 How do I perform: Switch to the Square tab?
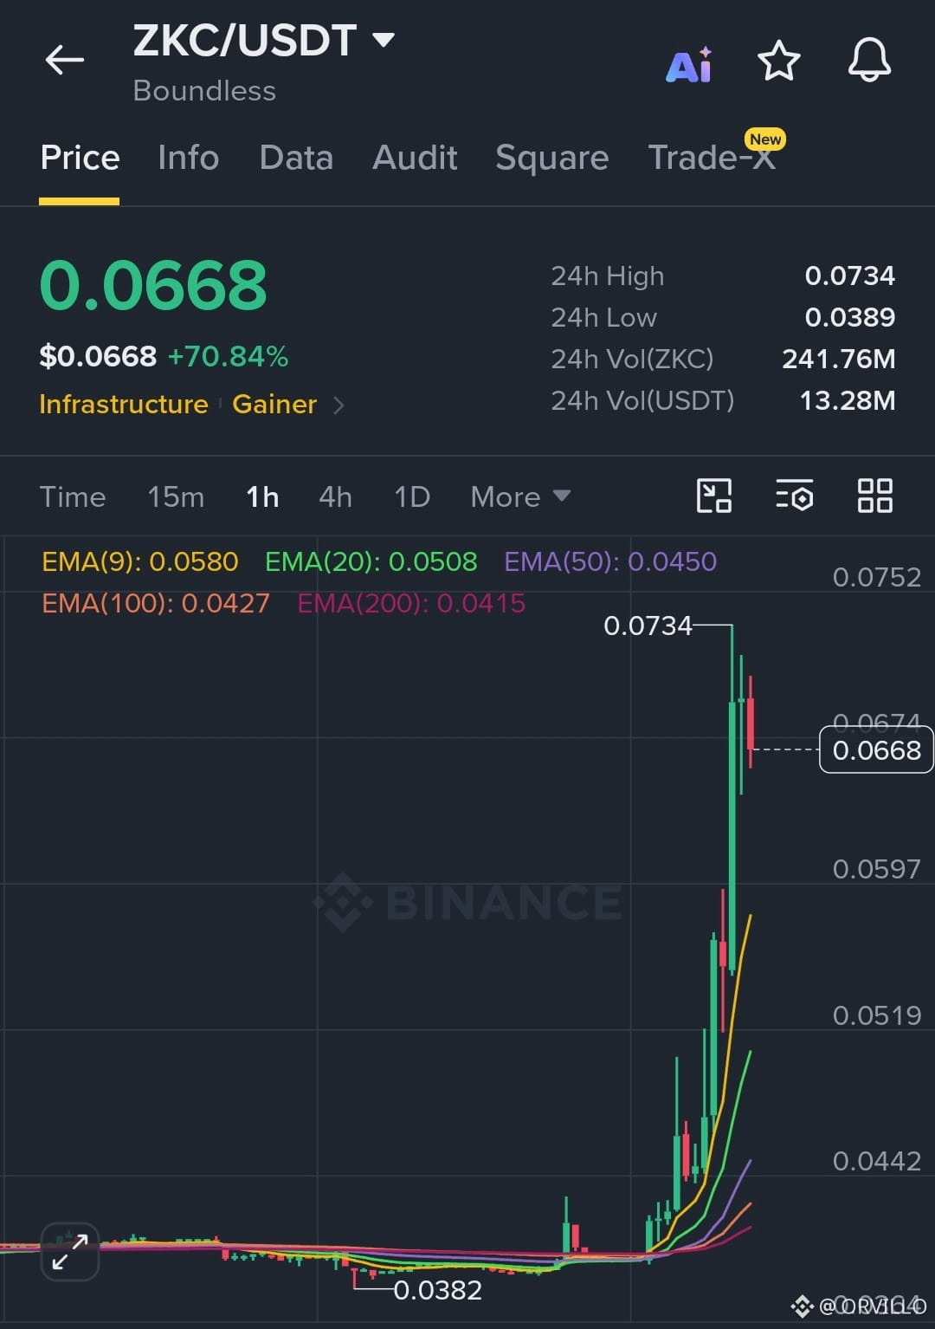[x=551, y=158]
